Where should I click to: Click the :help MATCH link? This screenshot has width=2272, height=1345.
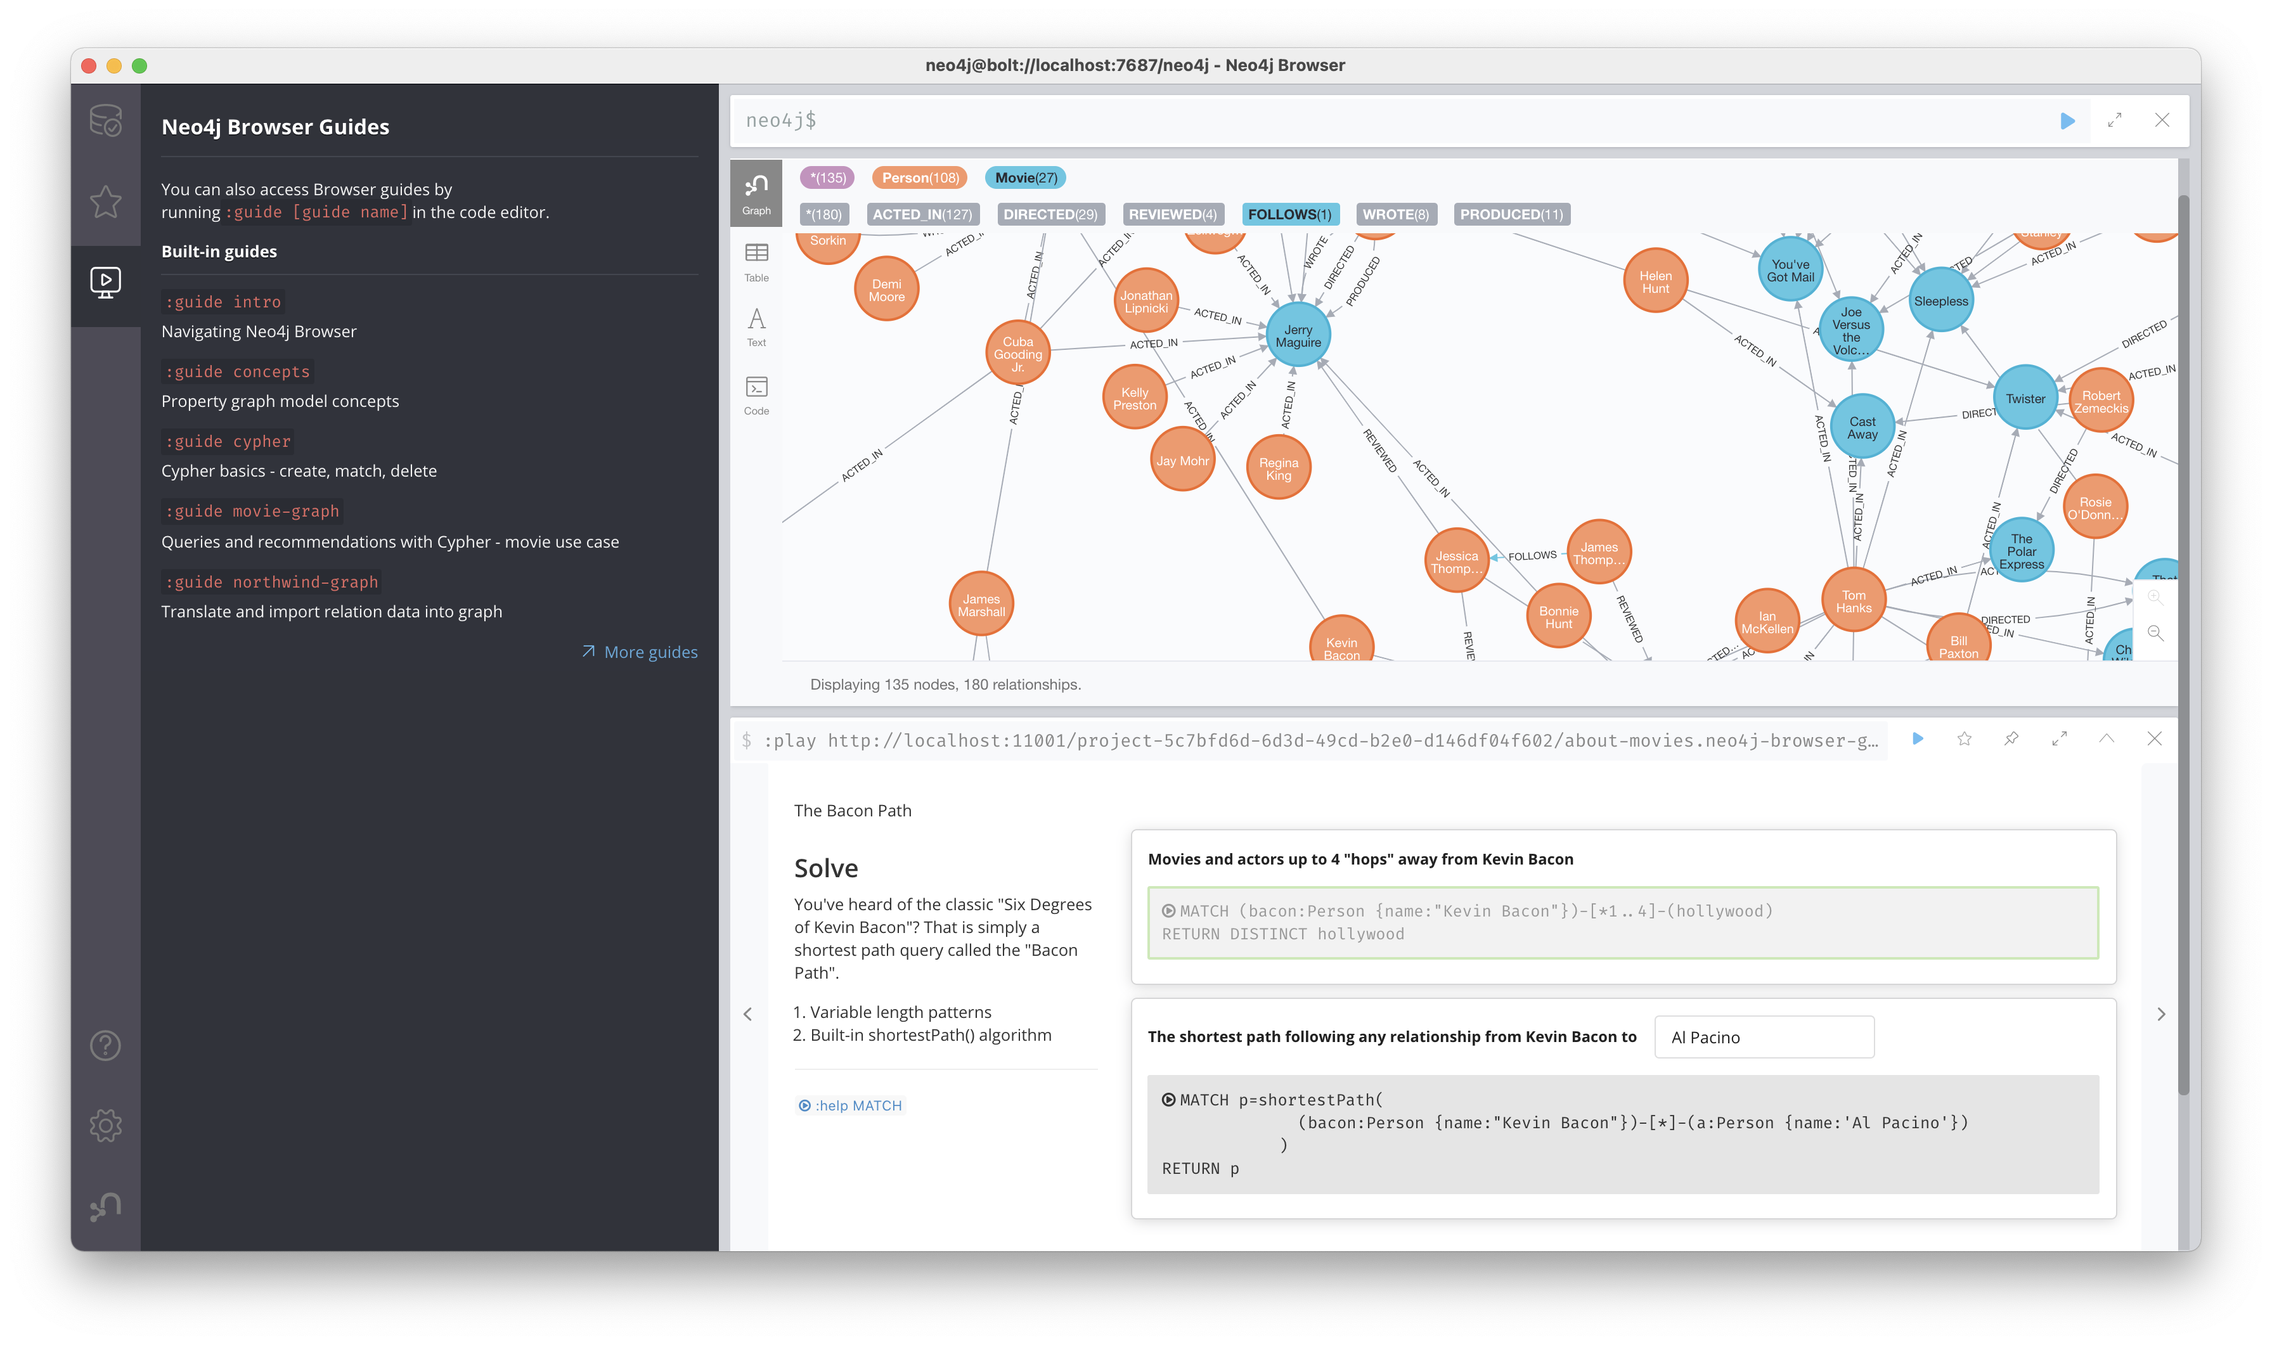coord(849,1106)
